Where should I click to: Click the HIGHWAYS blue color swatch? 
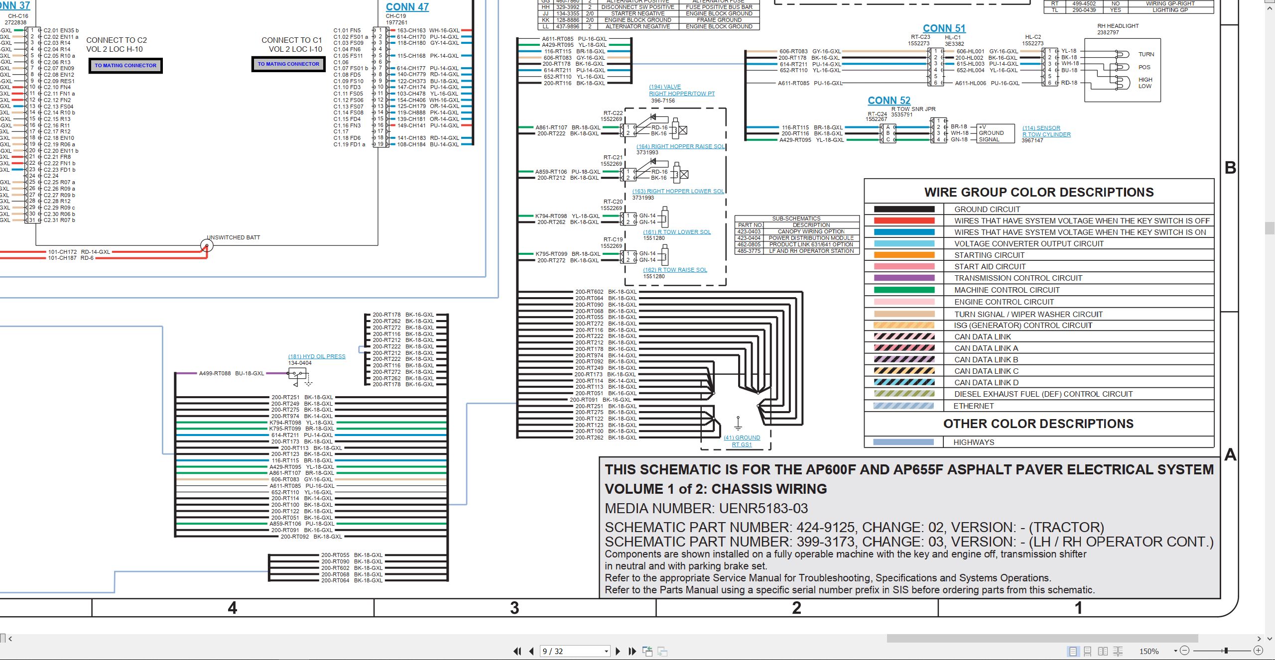pos(903,442)
